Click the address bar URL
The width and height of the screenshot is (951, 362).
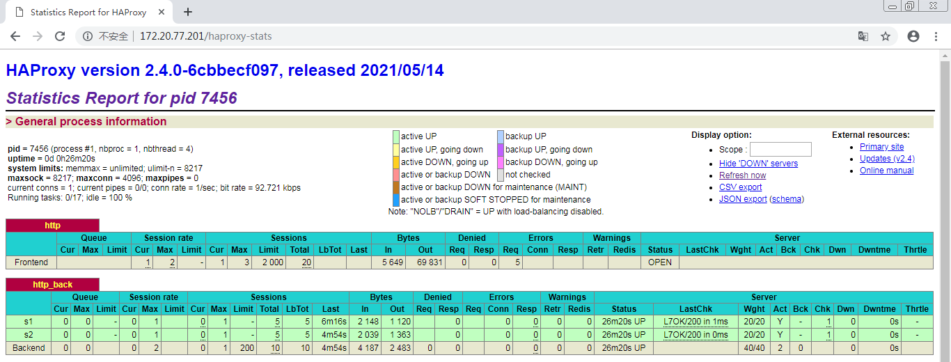tap(206, 36)
